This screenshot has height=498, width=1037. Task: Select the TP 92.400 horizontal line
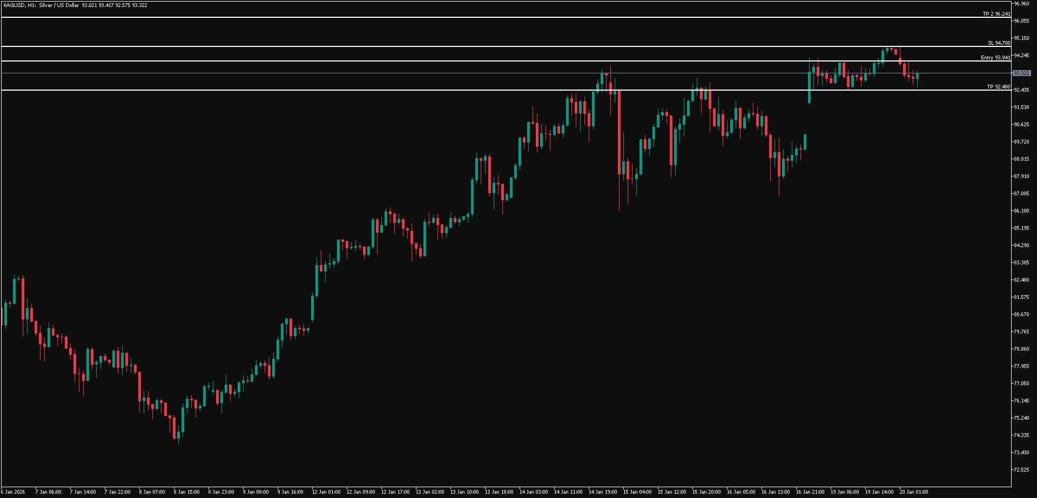pyautogui.click(x=486, y=90)
